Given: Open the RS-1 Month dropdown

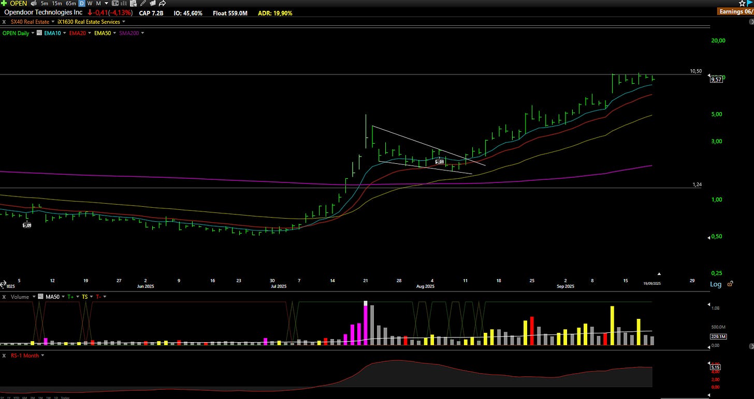Looking at the screenshot, I should pyautogui.click(x=42, y=356).
